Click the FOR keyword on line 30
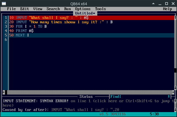The image size is (177, 117). pos(19,26)
